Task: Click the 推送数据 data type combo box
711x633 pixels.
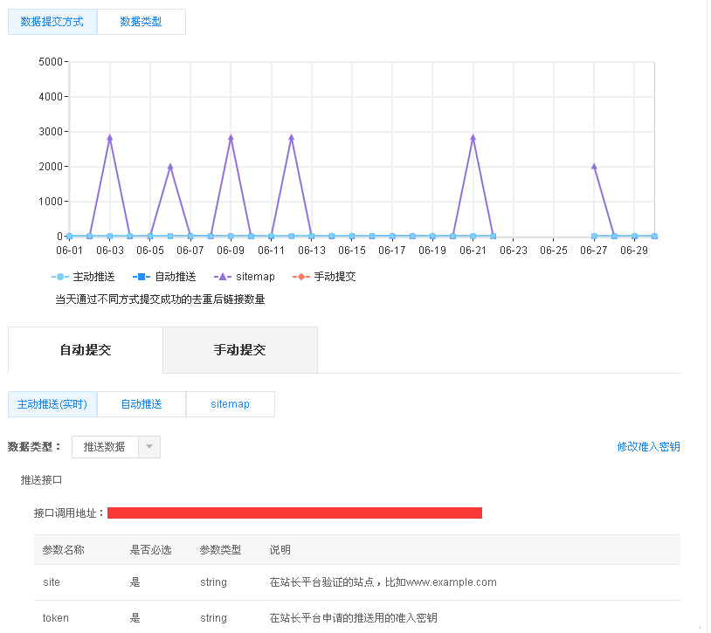Action: point(105,447)
